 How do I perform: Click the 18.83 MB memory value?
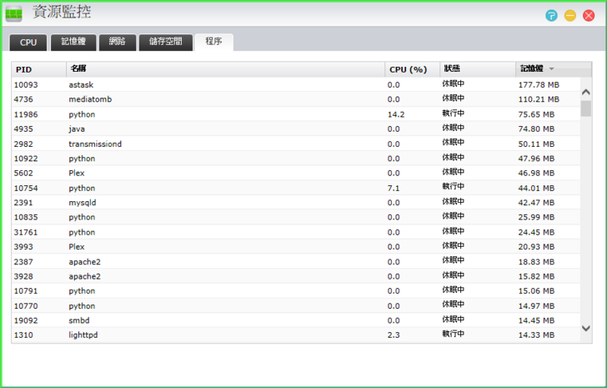(537, 262)
